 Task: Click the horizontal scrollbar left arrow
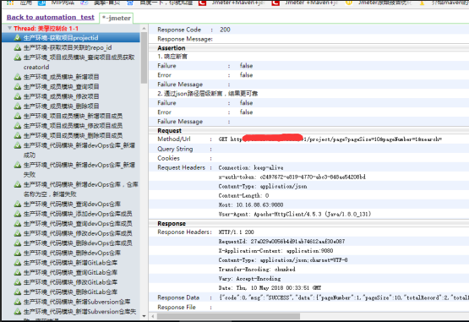[x=153, y=316]
